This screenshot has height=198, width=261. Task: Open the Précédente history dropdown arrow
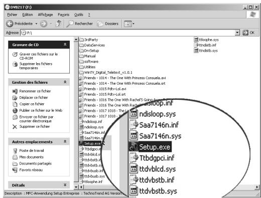click(36, 24)
